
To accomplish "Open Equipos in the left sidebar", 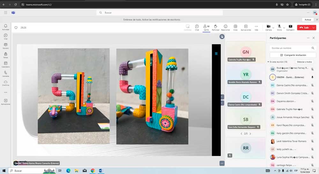I will (5, 46).
